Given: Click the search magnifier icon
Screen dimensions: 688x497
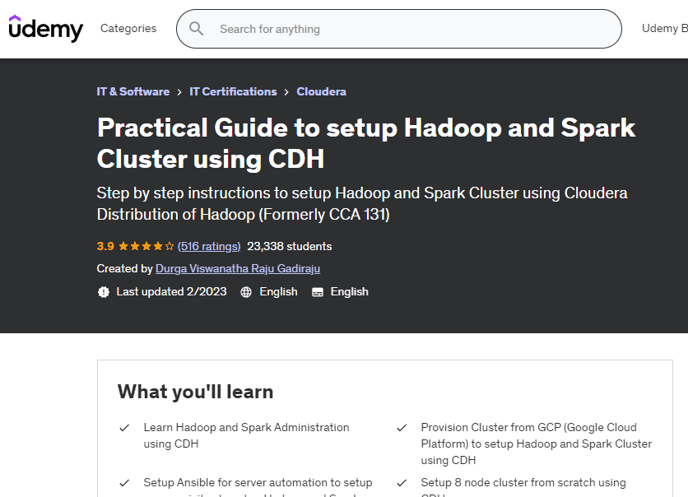Looking at the screenshot, I should pos(196,29).
